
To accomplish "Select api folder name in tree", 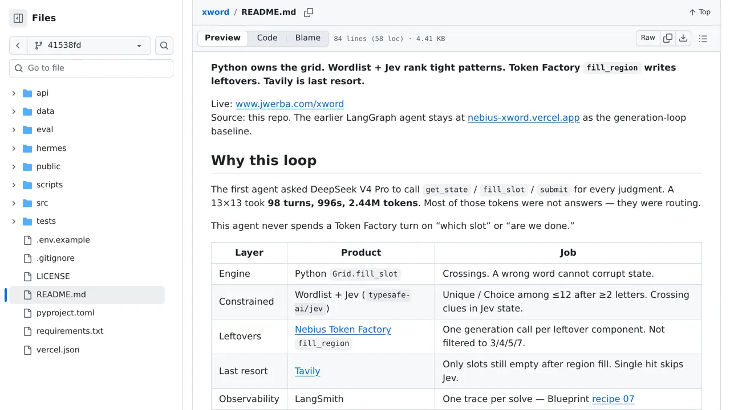I will tap(42, 93).
